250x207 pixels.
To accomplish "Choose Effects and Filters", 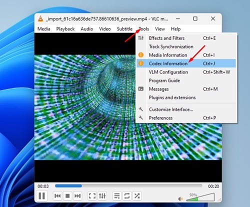I will tap(186, 38).
